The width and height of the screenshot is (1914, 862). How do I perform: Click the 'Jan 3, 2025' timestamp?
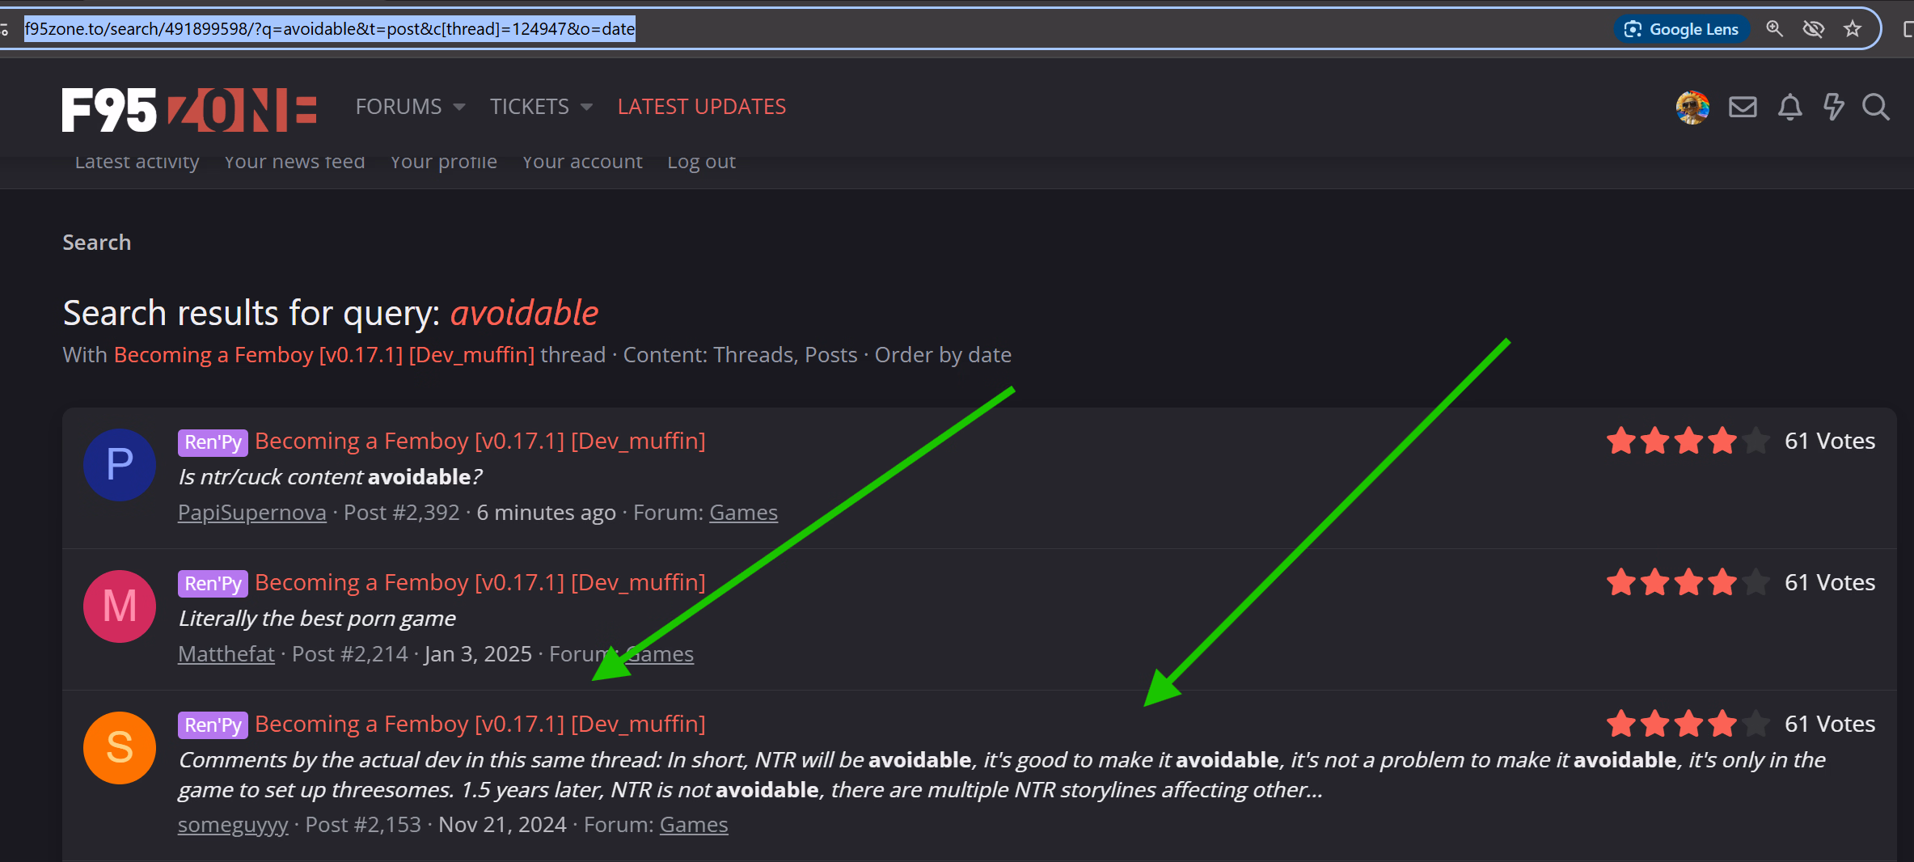[478, 654]
